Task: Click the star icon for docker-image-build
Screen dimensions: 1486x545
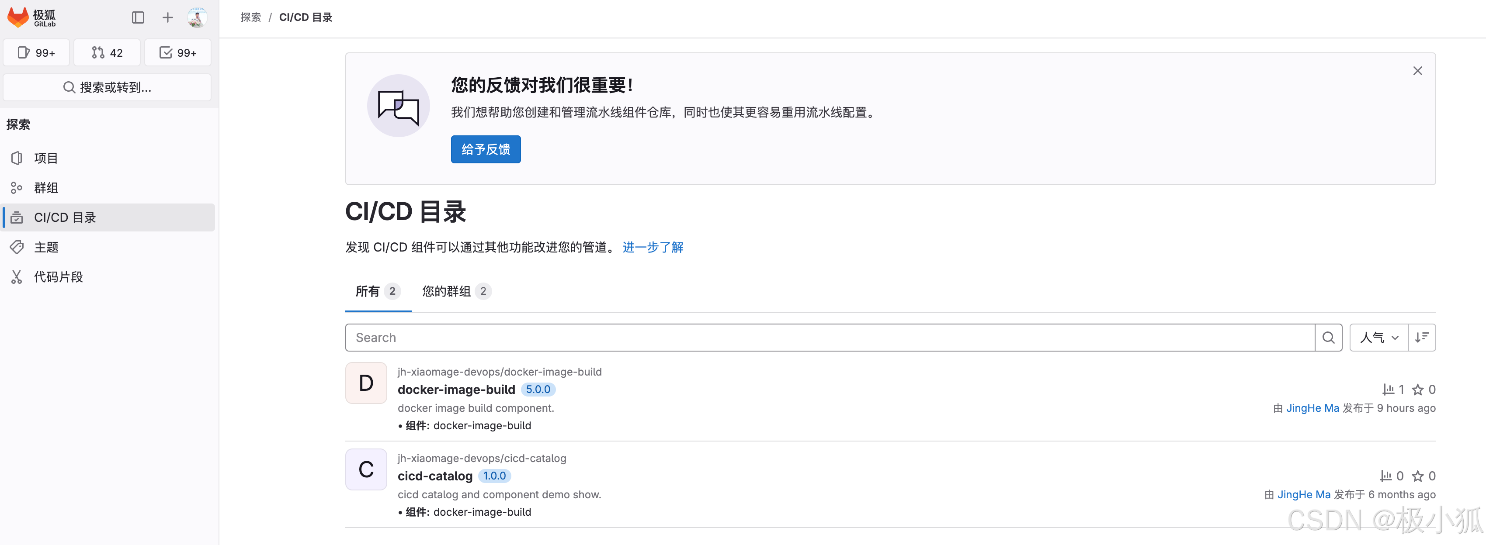Action: pyautogui.click(x=1417, y=390)
